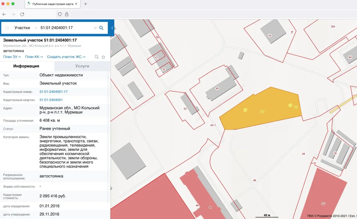Viewport: 357px width, 219px height.
Task: Open the hamburger menu in search bar
Action: tap(7, 28)
